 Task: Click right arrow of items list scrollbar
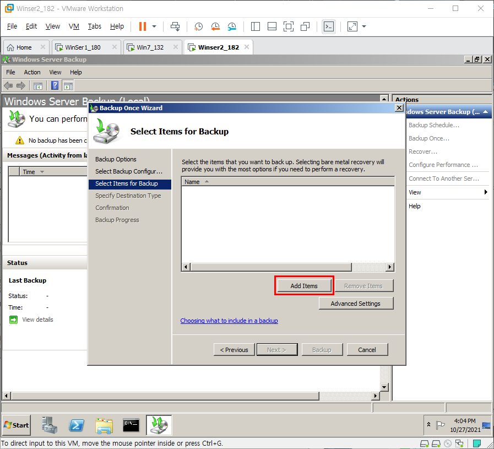click(x=390, y=267)
